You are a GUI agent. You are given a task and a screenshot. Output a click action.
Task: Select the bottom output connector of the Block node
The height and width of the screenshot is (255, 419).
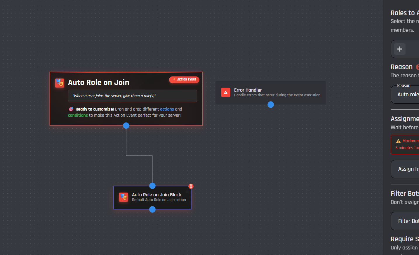coord(152,209)
